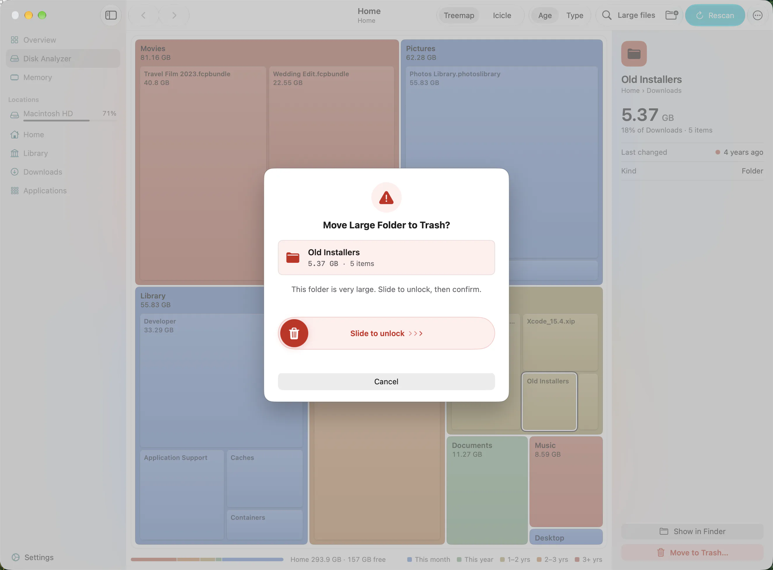Select the Caches block
Viewport: 773px width, 570px height.
coord(264,478)
